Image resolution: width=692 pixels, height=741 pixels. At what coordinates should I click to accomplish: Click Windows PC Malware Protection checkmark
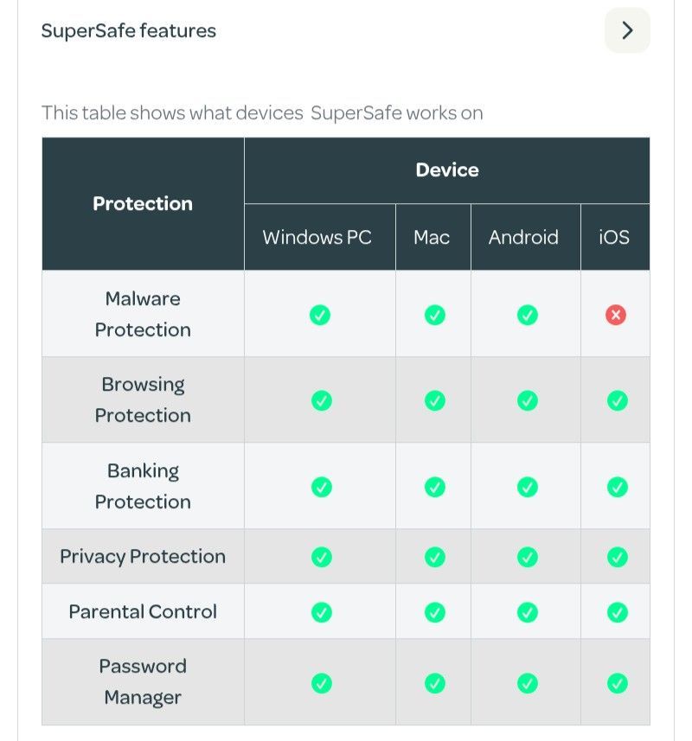tap(320, 315)
